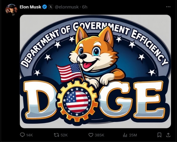The height and width of the screenshot is (142, 177).
Task: Click the 14K replies count
Action: pos(30,135)
